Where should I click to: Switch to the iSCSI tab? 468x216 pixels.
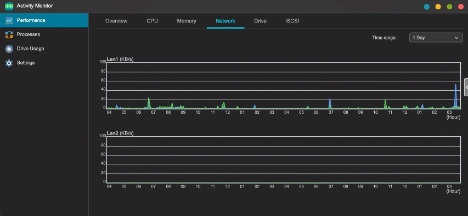[292, 21]
